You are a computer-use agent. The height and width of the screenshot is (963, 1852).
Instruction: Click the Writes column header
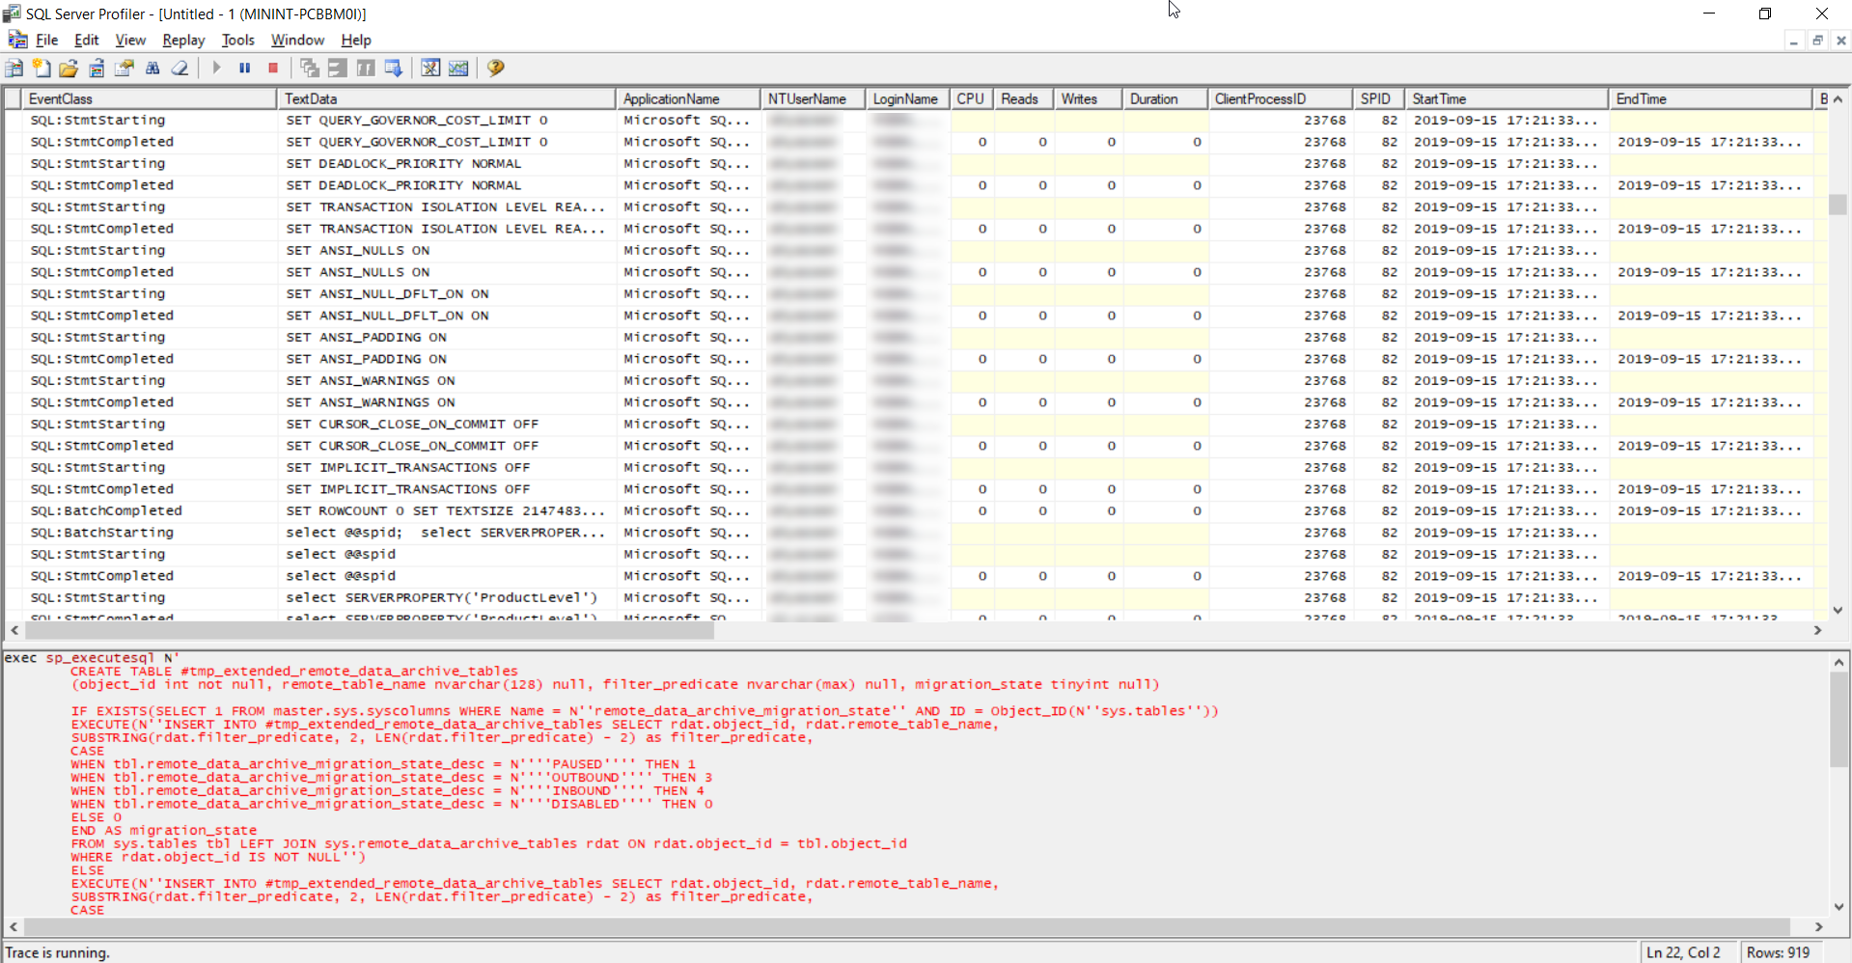point(1088,98)
